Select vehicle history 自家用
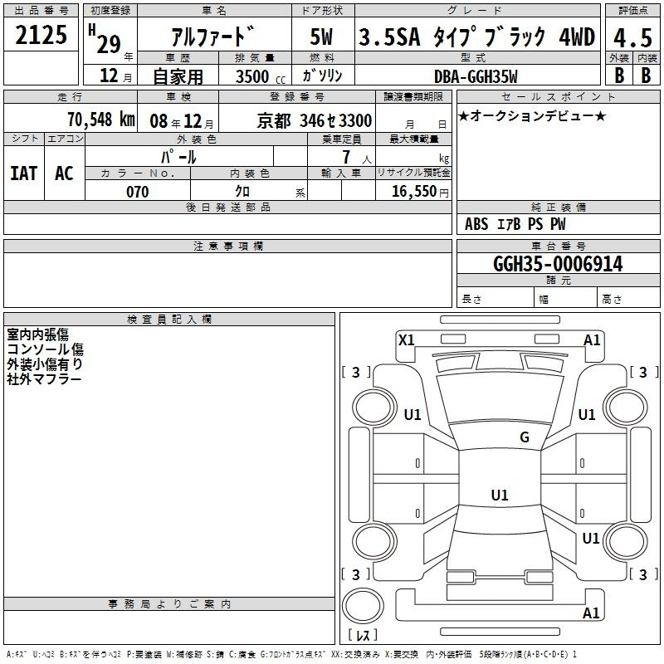This screenshot has width=664, height=664. coord(178,76)
